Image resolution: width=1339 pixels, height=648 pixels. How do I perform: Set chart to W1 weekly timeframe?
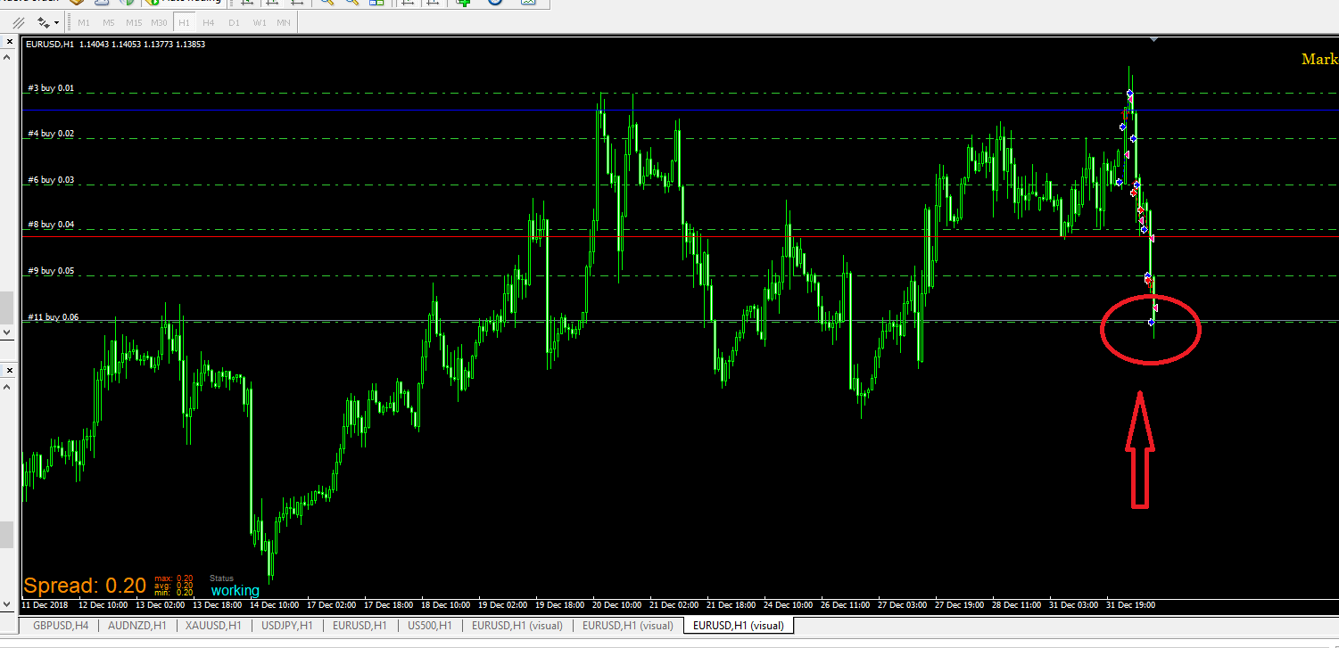point(259,21)
